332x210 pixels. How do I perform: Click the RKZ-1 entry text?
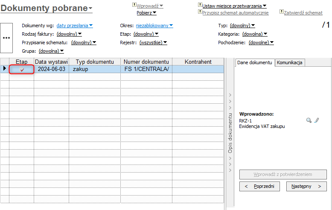pos(245,121)
